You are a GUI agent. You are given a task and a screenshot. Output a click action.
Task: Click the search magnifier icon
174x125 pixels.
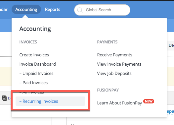(x=80, y=10)
